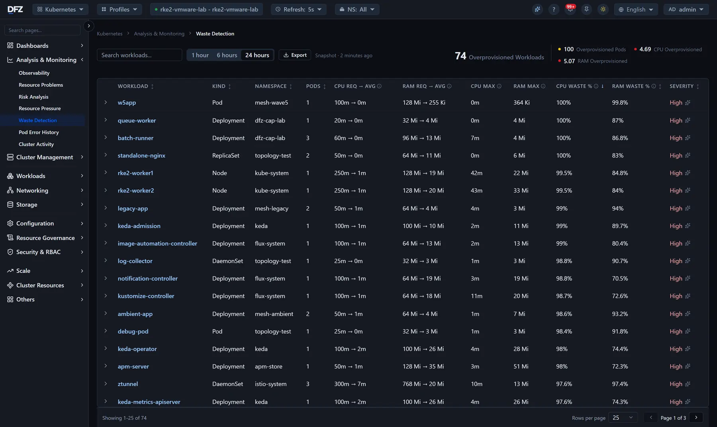Open keda-operator workload link

coord(137,349)
